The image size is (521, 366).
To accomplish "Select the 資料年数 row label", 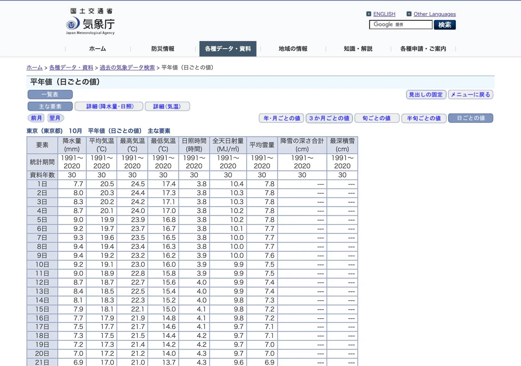I will tap(42, 175).
